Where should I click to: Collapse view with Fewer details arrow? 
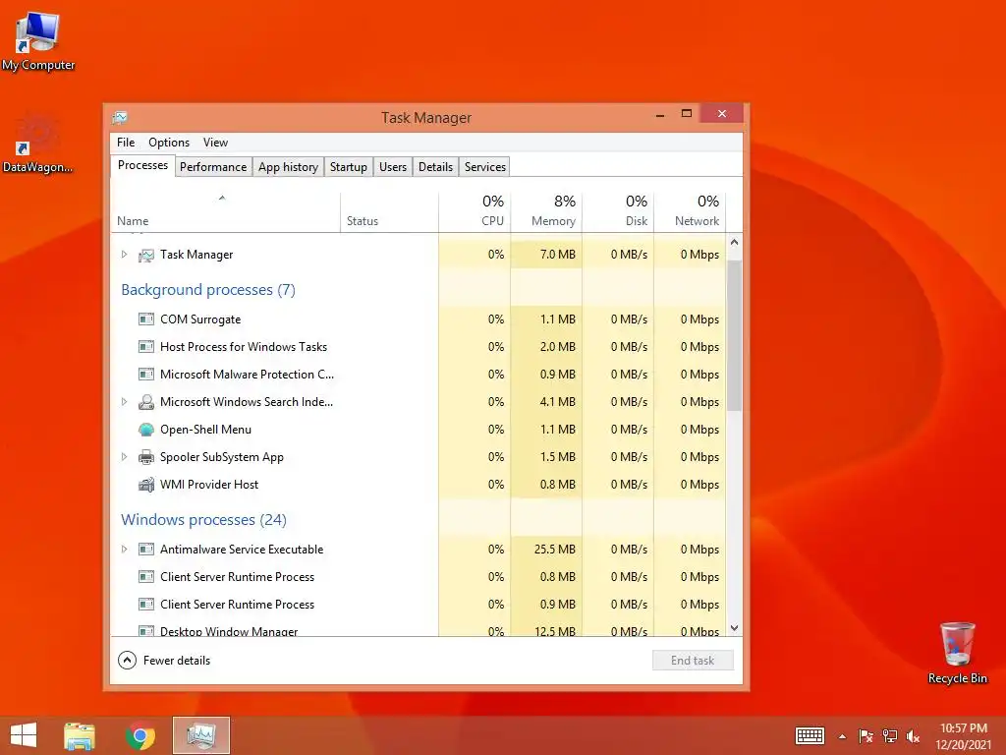pyautogui.click(x=127, y=660)
